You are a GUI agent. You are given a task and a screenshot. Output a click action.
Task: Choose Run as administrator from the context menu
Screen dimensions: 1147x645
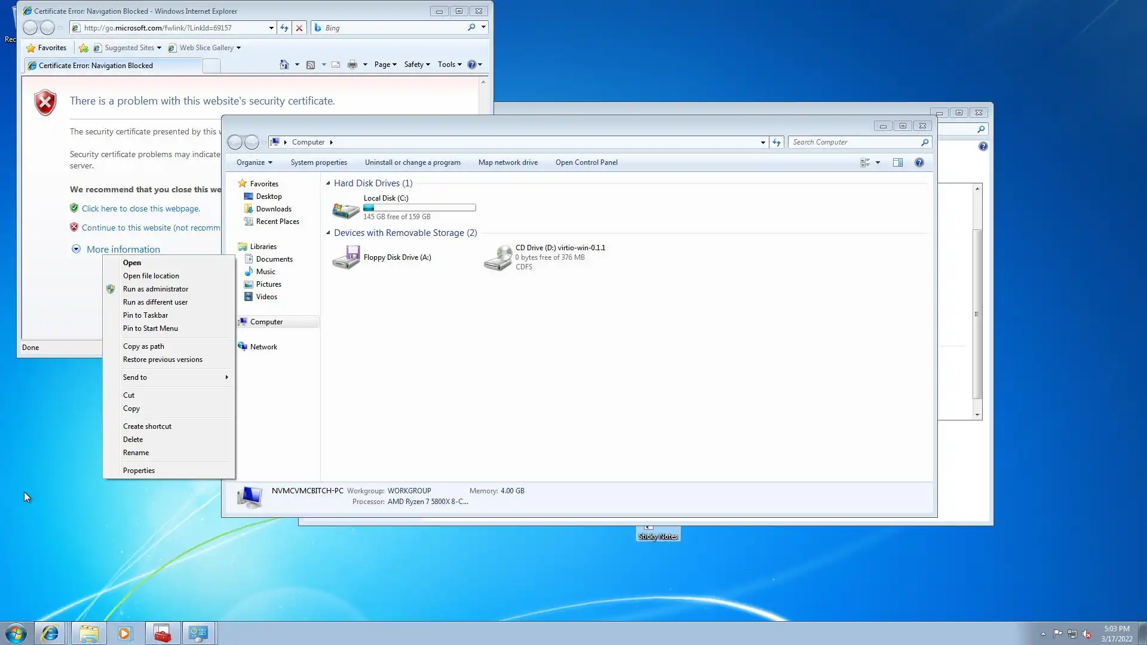click(155, 289)
